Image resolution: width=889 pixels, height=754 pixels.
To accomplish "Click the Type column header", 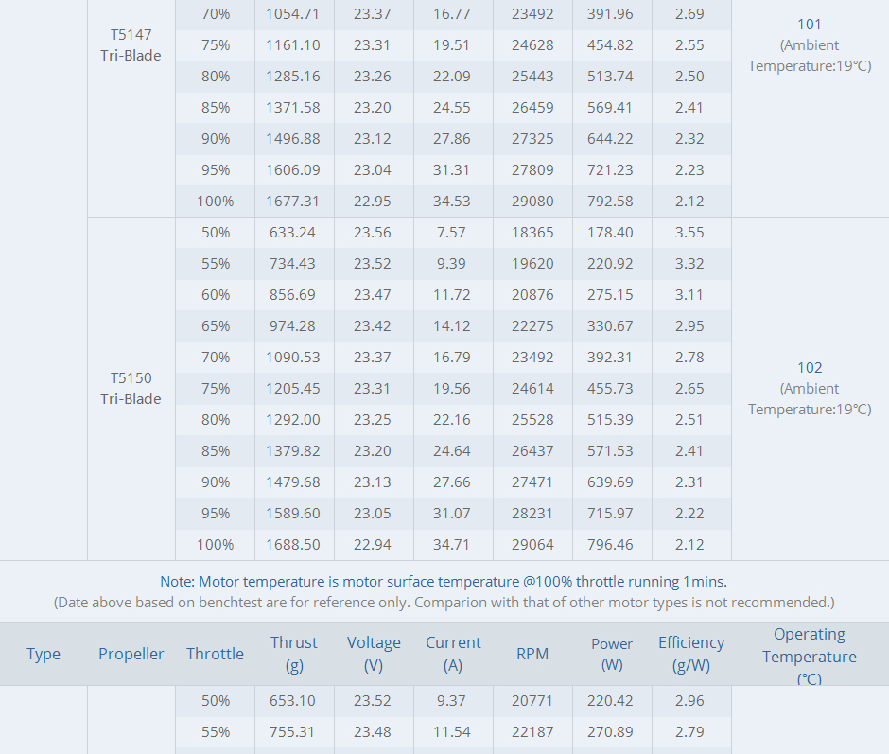I will coord(44,654).
